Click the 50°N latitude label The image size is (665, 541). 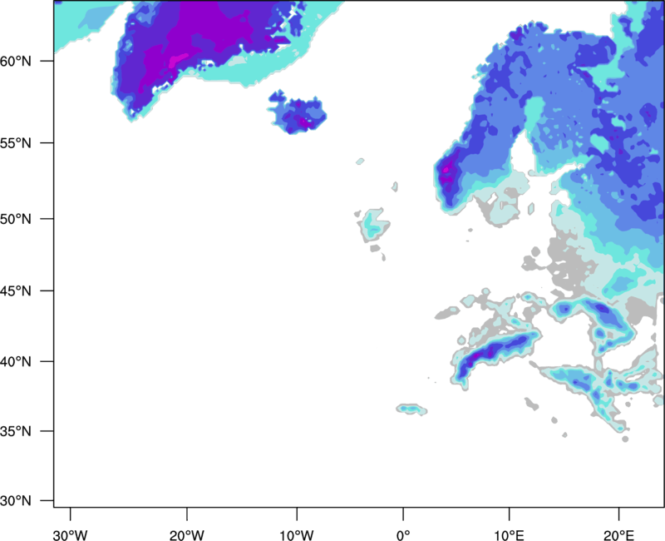point(16,219)
